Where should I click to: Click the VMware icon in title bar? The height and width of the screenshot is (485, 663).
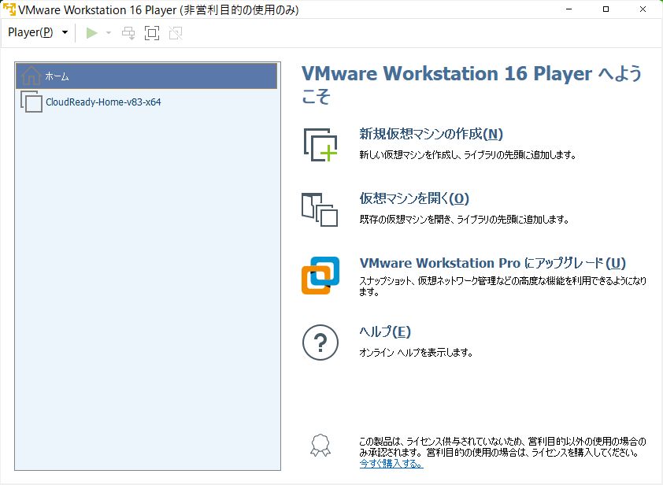9,9
